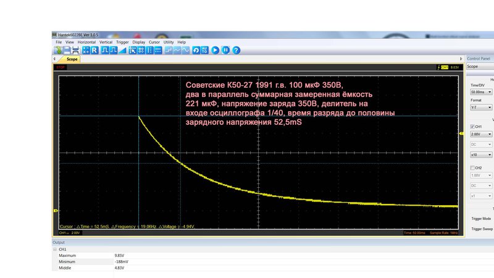This screenshot has height=278, width=494.
Task: Click the sine interpolation waveform icon
Action: (x=186, y=50)
